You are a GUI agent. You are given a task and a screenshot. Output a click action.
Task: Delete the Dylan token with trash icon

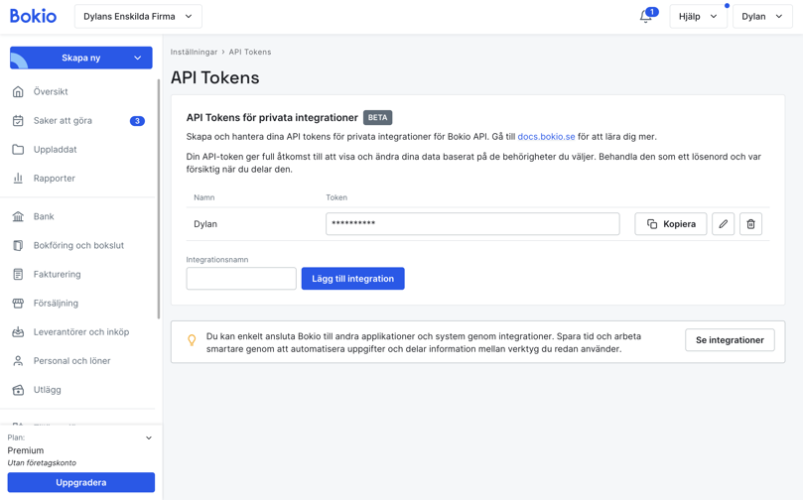tap(750, 224)
